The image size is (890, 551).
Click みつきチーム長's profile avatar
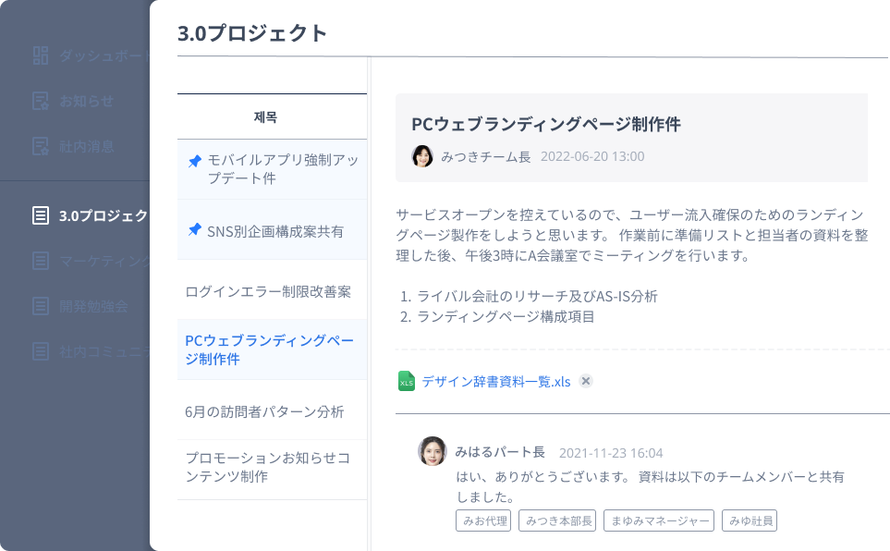coord(422,156)
